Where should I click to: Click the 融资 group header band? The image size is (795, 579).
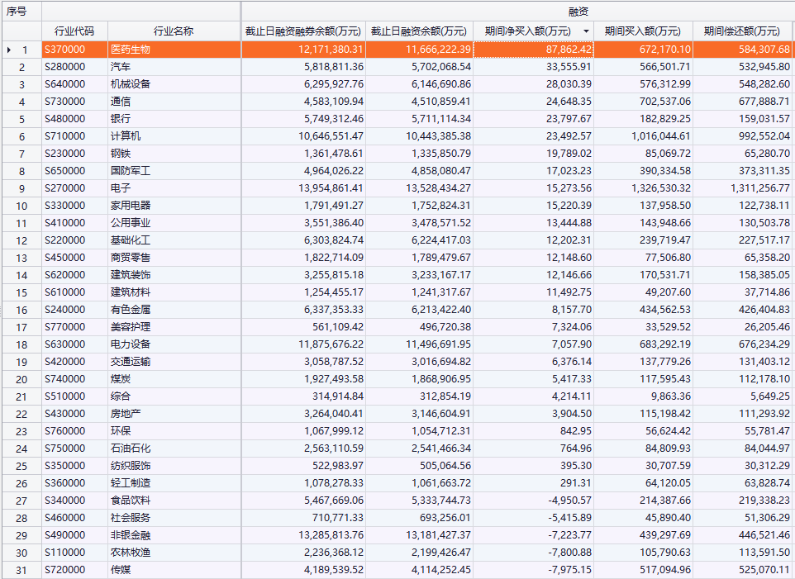coord(517,12)
